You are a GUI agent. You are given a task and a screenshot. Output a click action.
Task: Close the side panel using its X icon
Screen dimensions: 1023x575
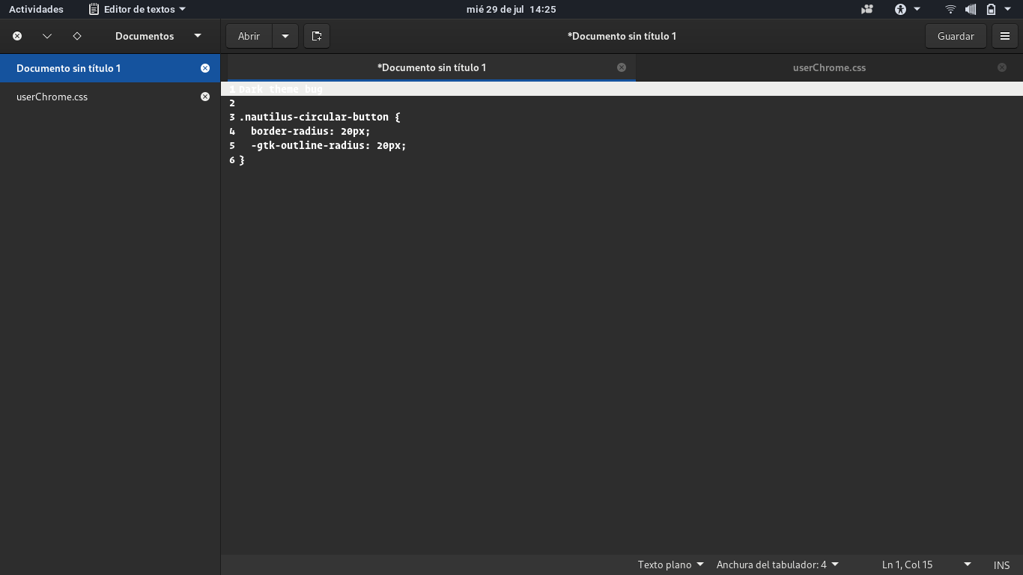click(16, 35)
